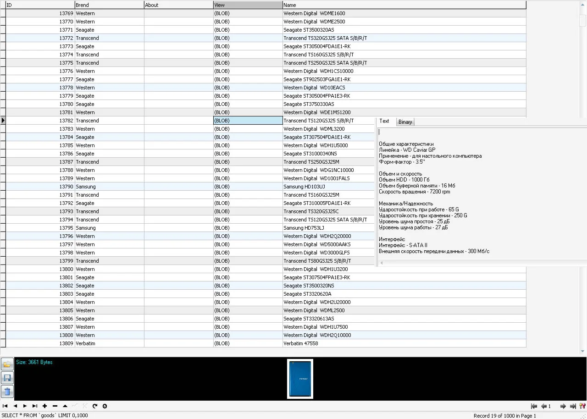
Task: Sort by the Brend column header
Action: pyautogui.click(x=109, y=5)
